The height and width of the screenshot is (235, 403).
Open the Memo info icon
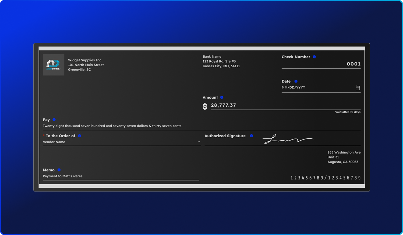point(59,170)
